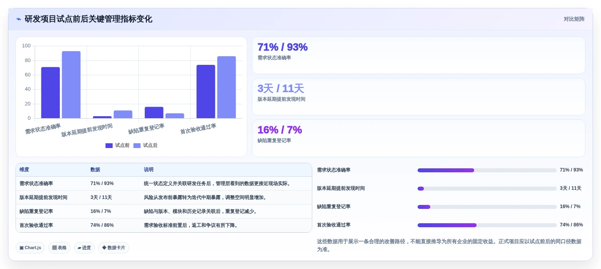Click the 3天 / 11天 data card value
The height and width of the screenshot is (269, 601).
pos(281,88)
